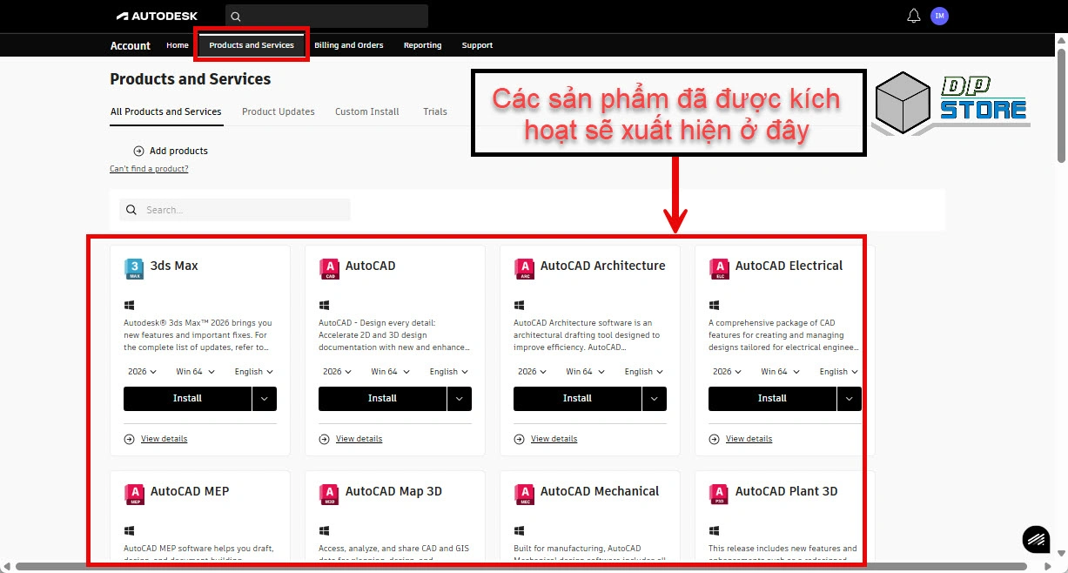The width and height of the screenshot is (1068, 573).
Task: Switch to the Custom Install tab
Action: tap(367, 111)
